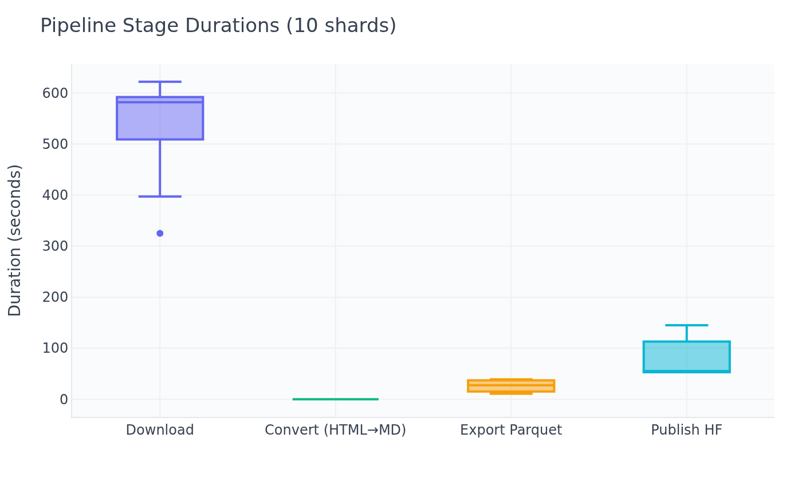Select the Publish HF cyan box
The width and height of the screenshot is (802, 481).
click(687, 356)
